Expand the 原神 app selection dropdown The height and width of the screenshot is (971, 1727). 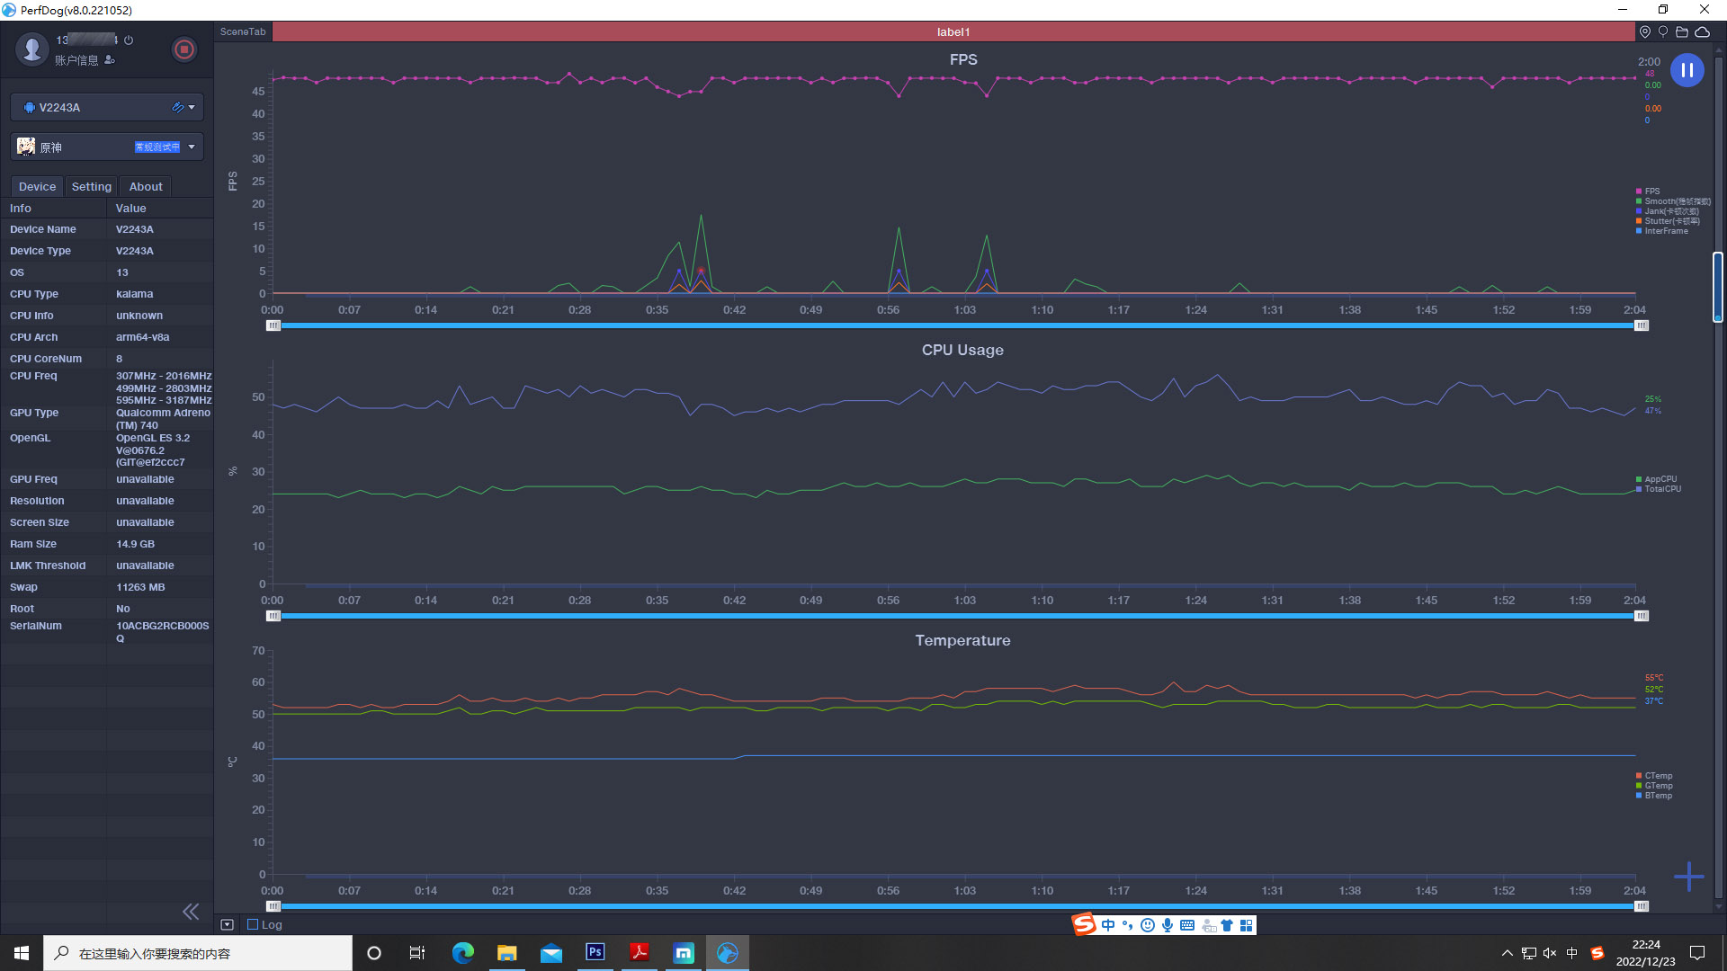192,147
